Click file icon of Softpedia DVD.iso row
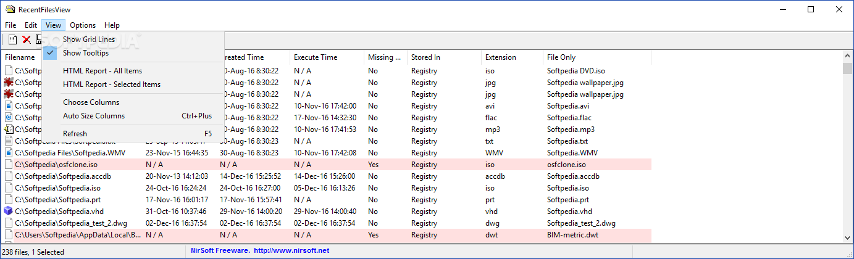The width and height of the screenshot is (854, 259). point(9,70)
